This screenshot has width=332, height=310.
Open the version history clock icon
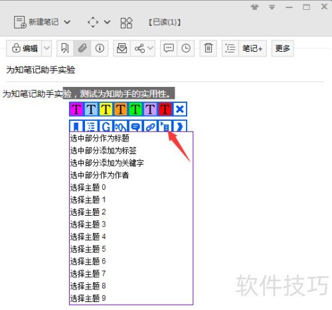point(186,48)
